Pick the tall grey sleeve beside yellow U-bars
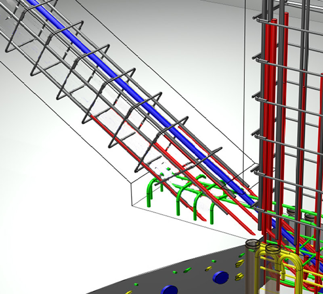 tap(251, 267)
